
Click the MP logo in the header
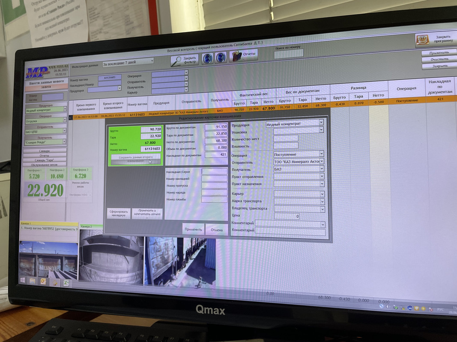coord(37,72)
